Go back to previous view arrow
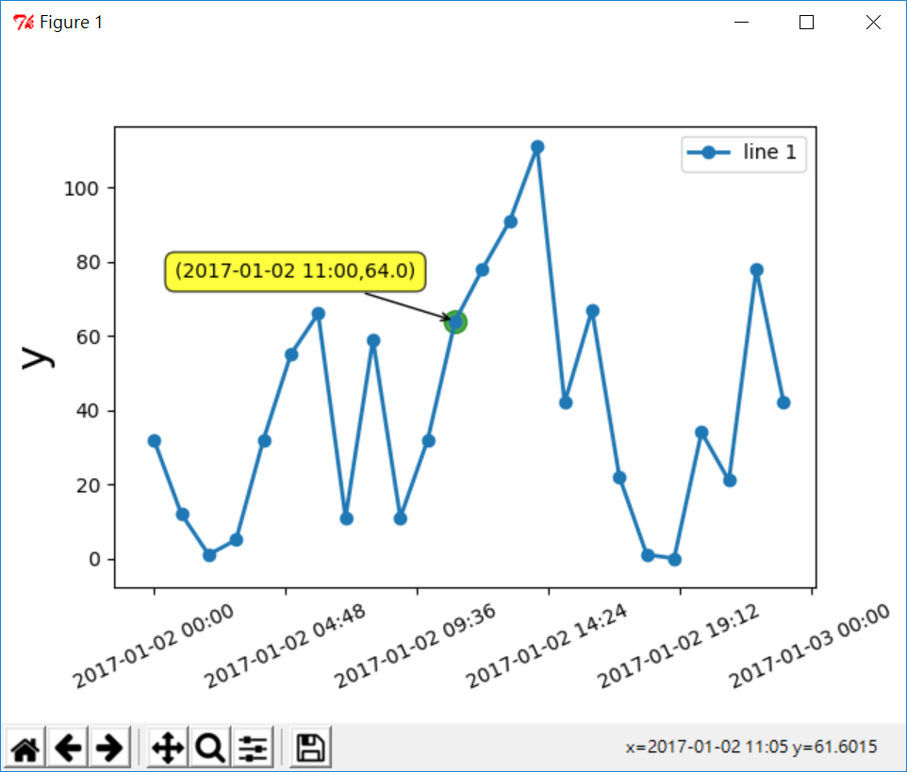Image resolution: width=907 pixels, height=772 pixels. tap(68, 748)
